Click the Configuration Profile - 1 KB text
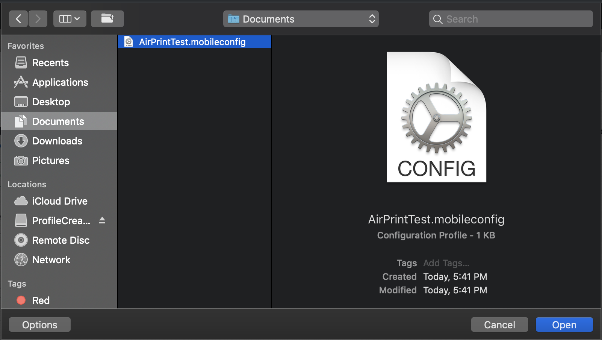Screen dimensions: 602x340 tap(436, 235)
